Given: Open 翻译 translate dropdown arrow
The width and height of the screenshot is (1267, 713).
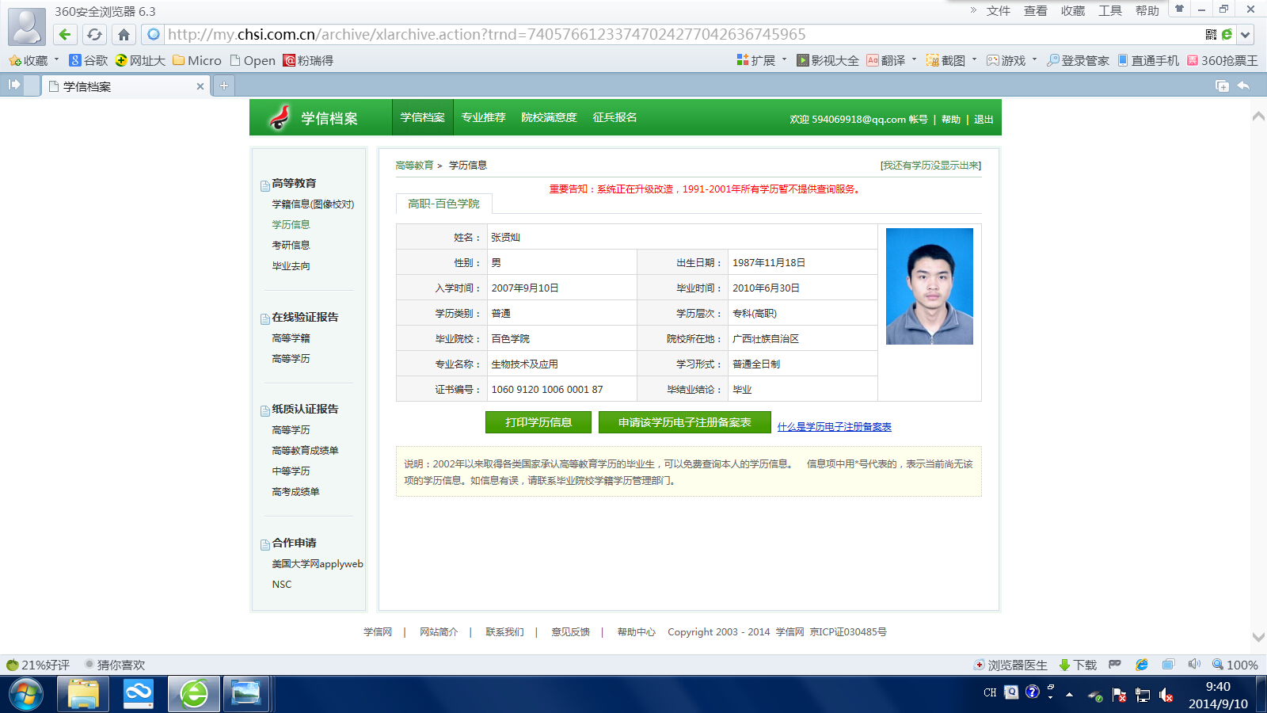Looking at the screenshot, I should [x=914, y=59].
